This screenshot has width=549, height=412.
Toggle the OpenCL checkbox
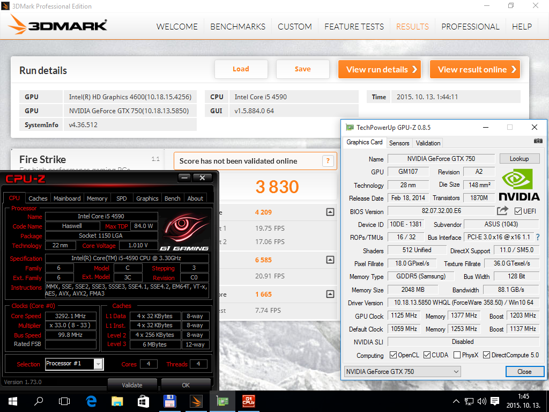tap(393, 355)
